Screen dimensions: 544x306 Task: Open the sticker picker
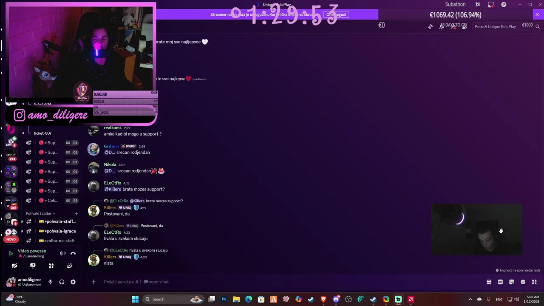tap(512, 282)
